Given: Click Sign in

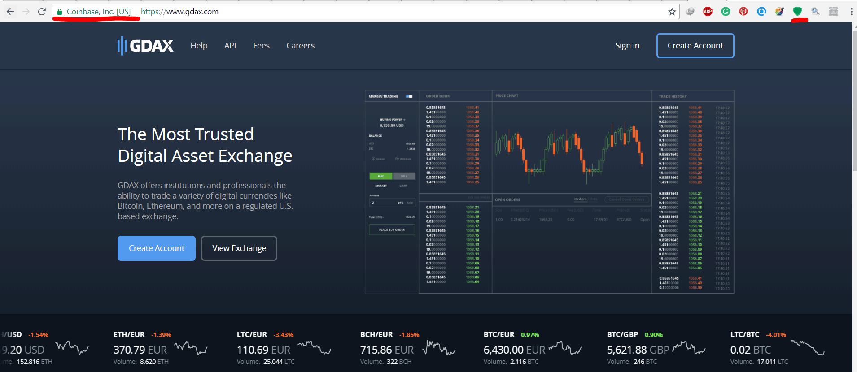Looking at the screenshot, I should pos(627,46).
